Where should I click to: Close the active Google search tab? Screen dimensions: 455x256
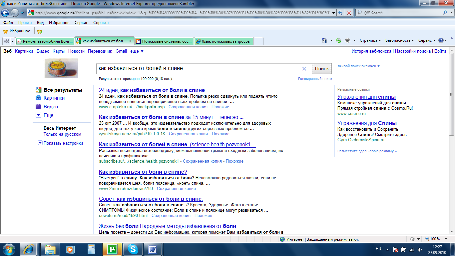pos(130,41)
